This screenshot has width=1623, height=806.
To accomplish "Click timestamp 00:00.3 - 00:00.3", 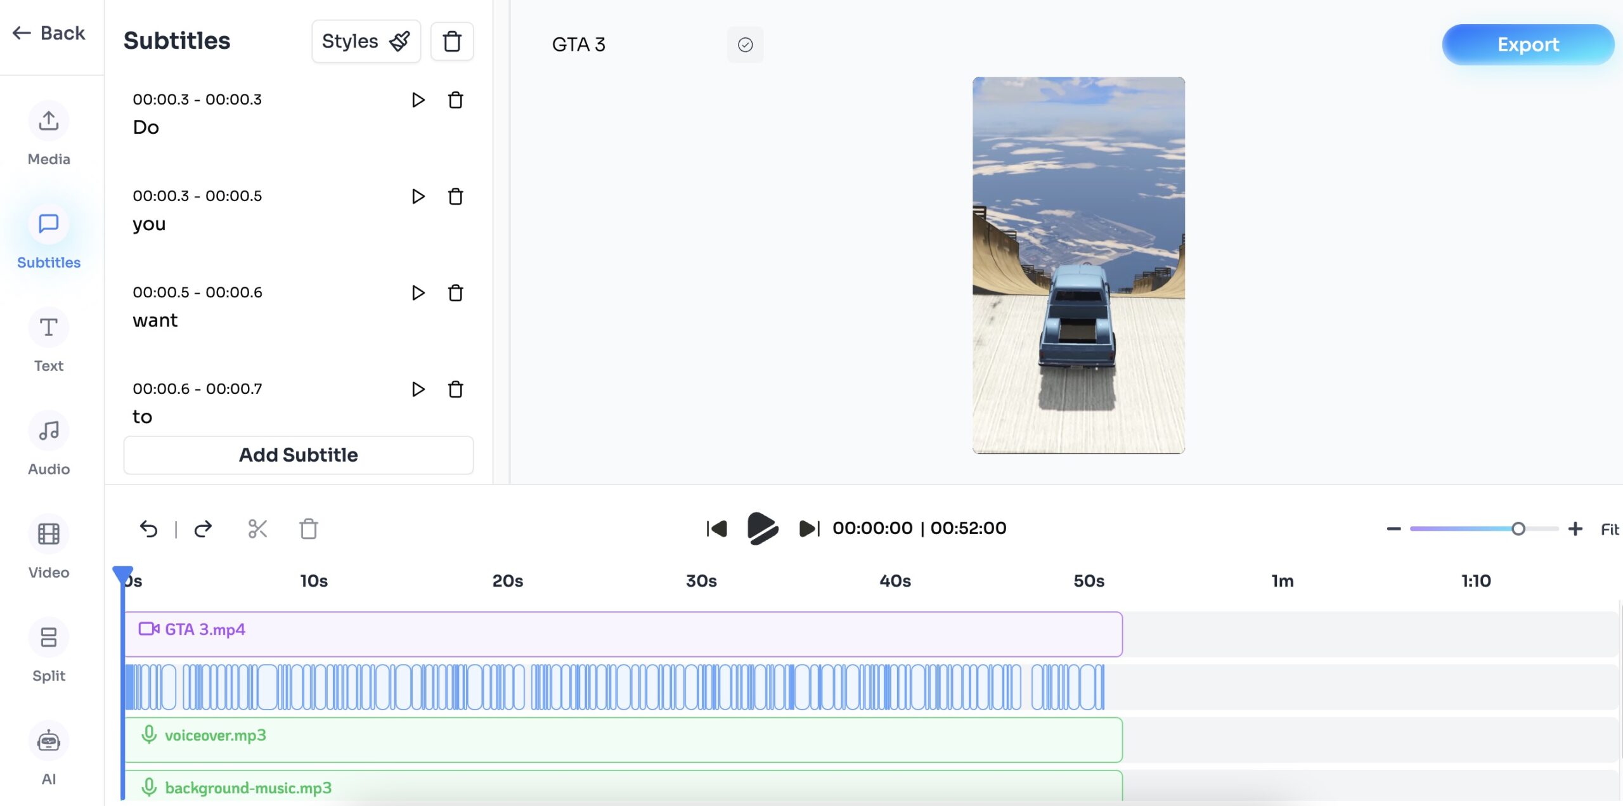I will 197,100.
